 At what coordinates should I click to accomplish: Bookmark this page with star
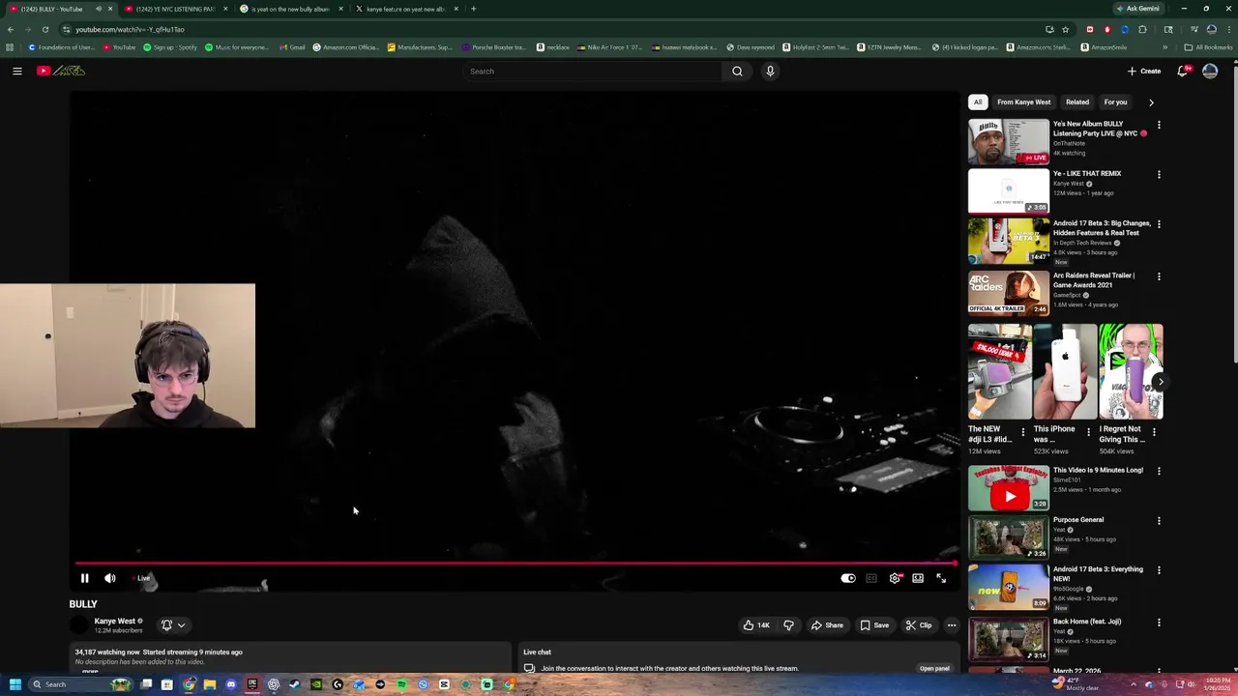[1065, 29]
